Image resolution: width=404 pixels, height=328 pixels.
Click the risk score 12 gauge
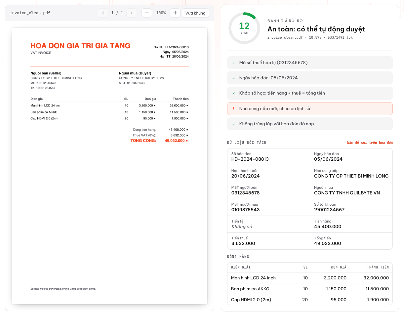(244, 28)
